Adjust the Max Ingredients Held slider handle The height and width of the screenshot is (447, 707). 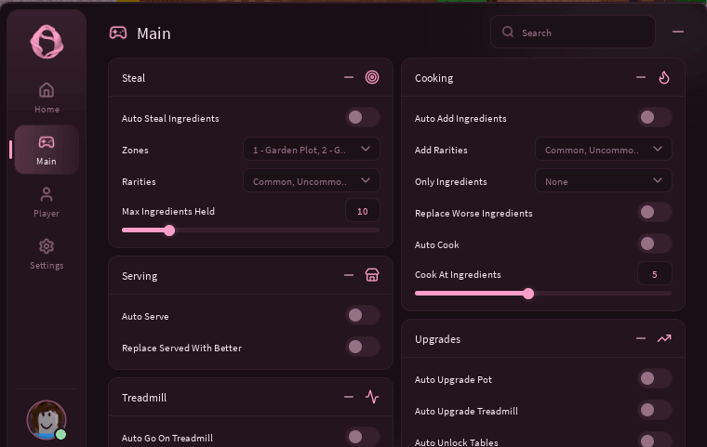tap(169, 230)
